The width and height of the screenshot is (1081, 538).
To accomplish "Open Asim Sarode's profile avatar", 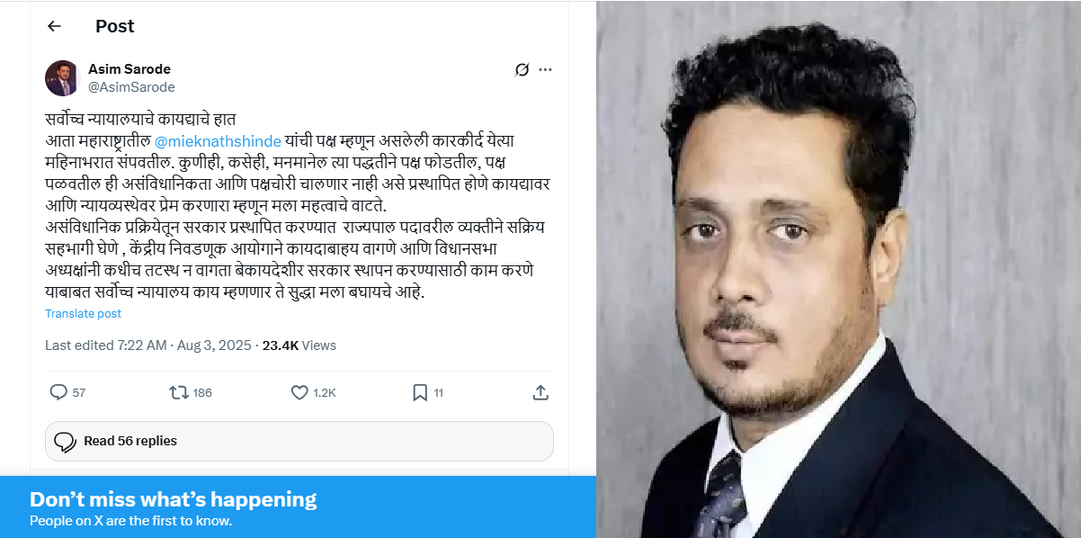I will click(63, 78).
